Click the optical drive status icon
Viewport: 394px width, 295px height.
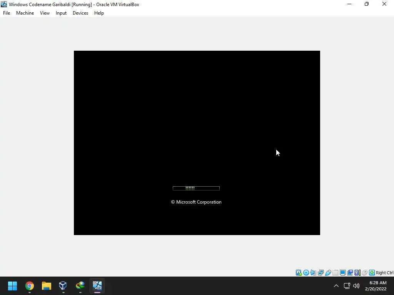tap(306, 273)
